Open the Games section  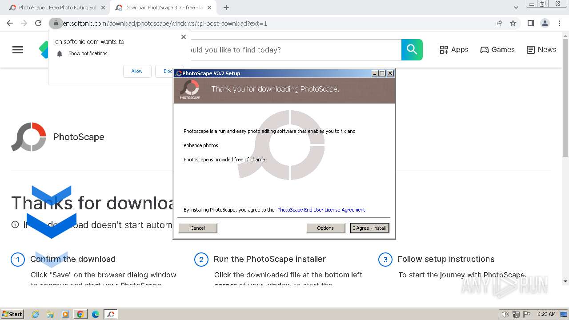pyautogui.click(x=497, y=50)
